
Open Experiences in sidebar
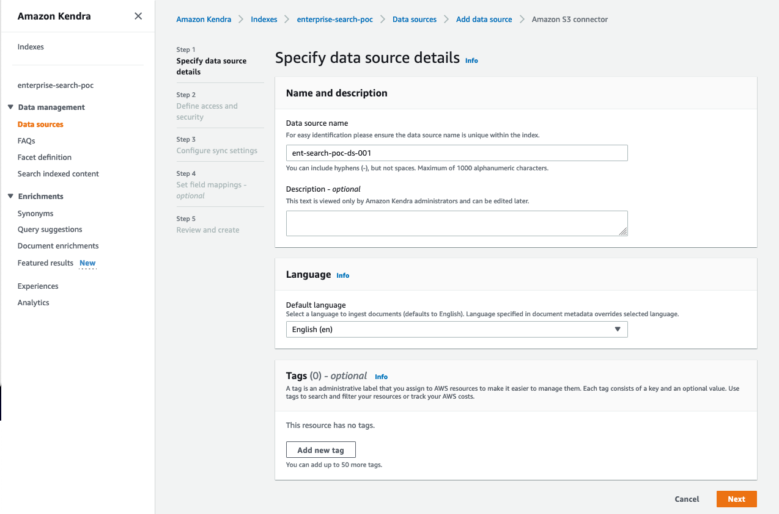(x=38, y=286)
